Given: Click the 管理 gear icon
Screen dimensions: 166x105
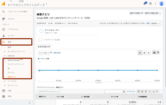Looking at the screenshot, I should pyautogui.click(x=4, y=96).
